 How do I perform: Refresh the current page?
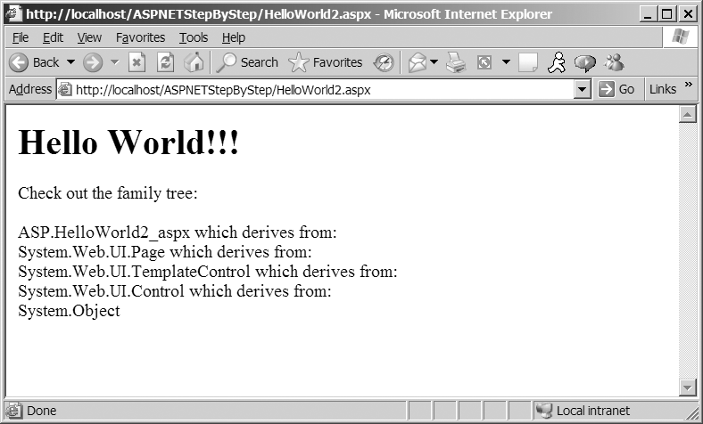(x=165, y=62)
